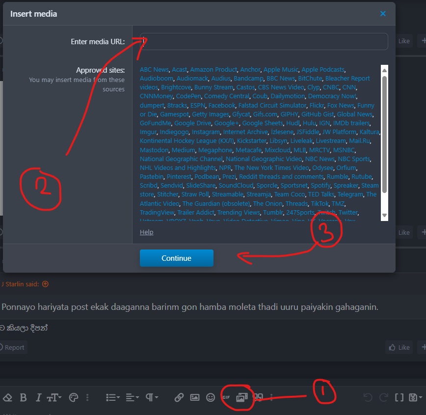Click the Enter media URL field
The width and height of the screenshot is (426, 415).
(x=264, y=41)
